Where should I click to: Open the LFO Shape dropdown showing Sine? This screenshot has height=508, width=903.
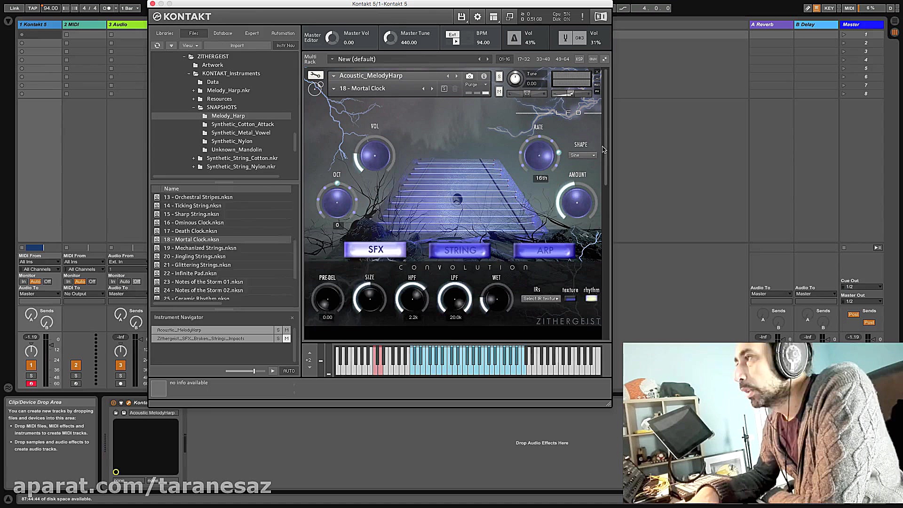[x=582, y=155]
